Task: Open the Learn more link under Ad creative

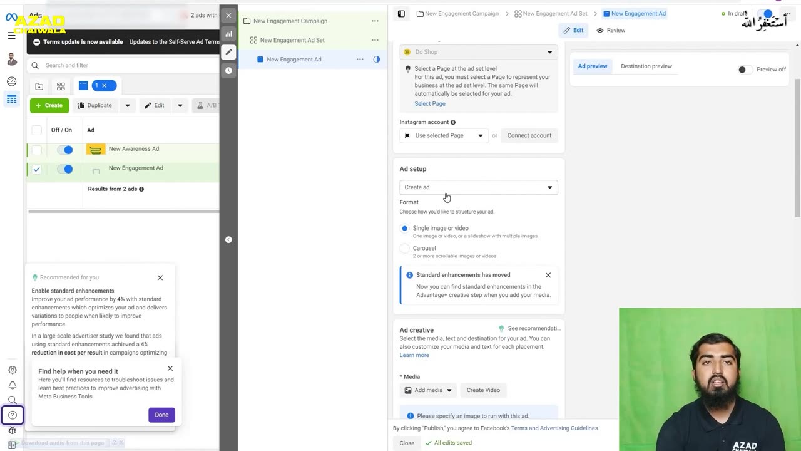Action: 414,355
